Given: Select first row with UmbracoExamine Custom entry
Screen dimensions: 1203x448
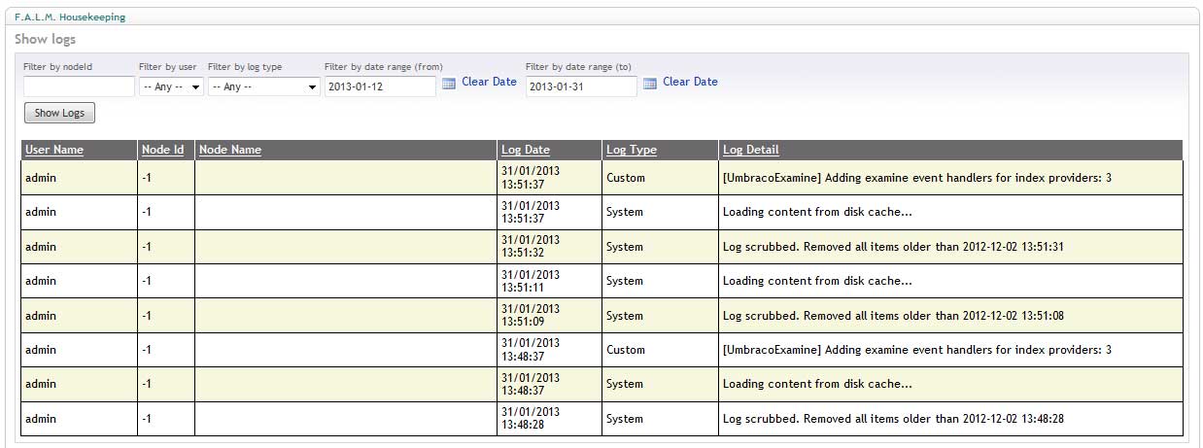Looking at the screenshot, I should tap(602, 178).
